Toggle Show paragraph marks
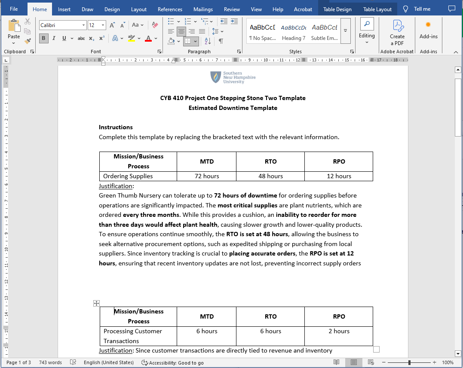This screenshot has width=463, height=368. (x=221, y=41)
